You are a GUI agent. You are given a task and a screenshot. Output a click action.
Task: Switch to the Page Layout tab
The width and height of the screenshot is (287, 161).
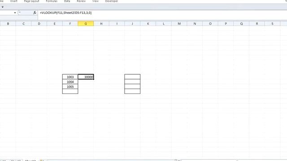coord(31,1)
